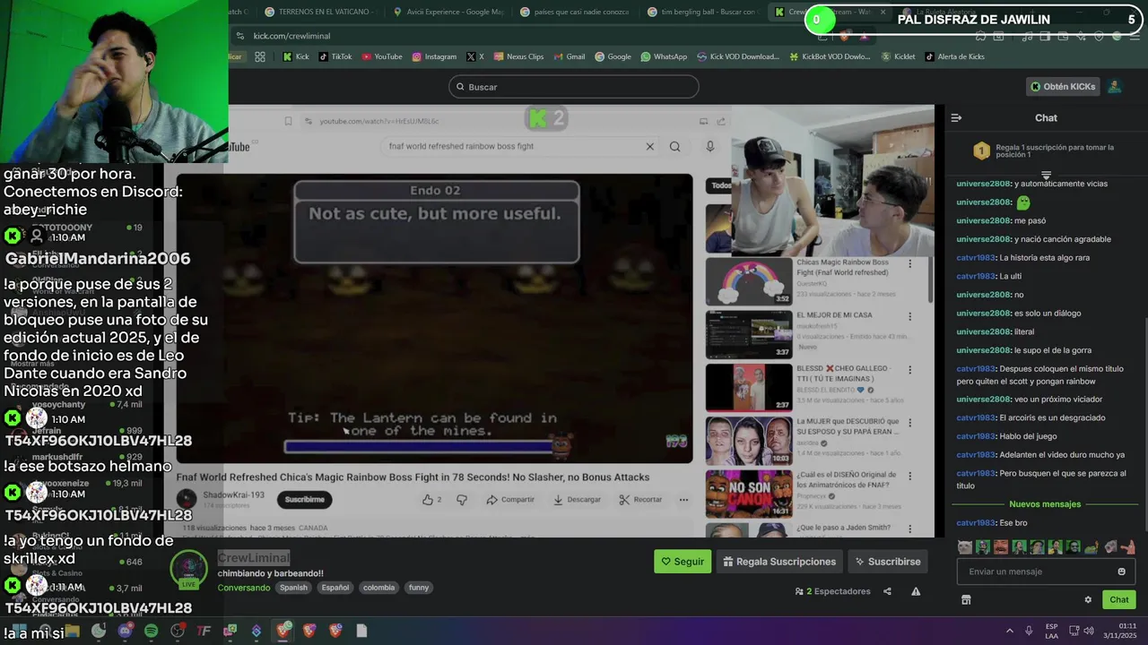Click the colombia stream tag
Viewport: 1148px width, 645px height.
[x=378, y=588]
